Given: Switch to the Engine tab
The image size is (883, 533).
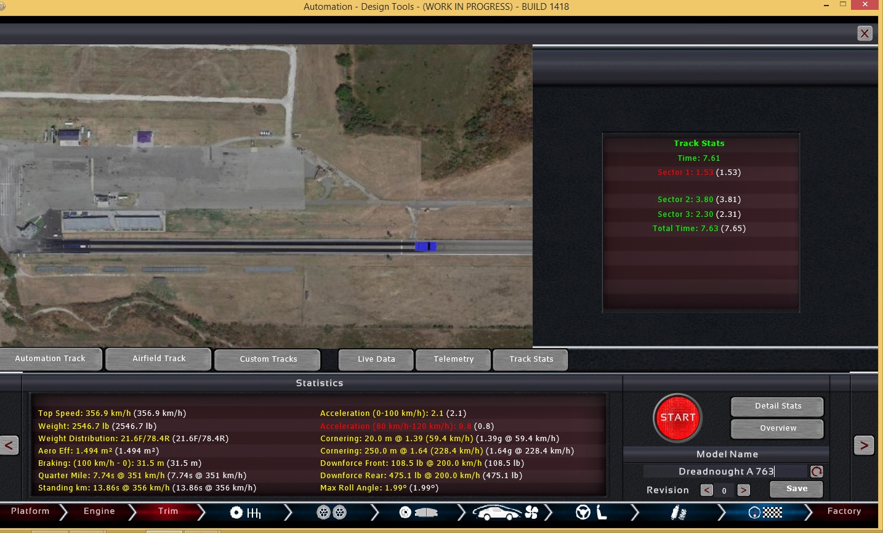Looking at the screenshot, I should [99, 511].
